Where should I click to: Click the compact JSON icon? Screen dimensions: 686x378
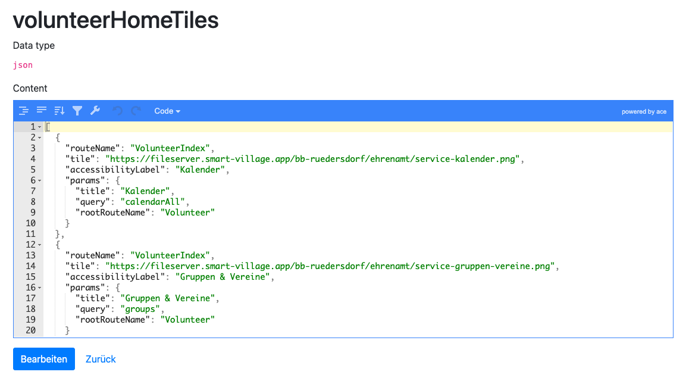[42, 111]
